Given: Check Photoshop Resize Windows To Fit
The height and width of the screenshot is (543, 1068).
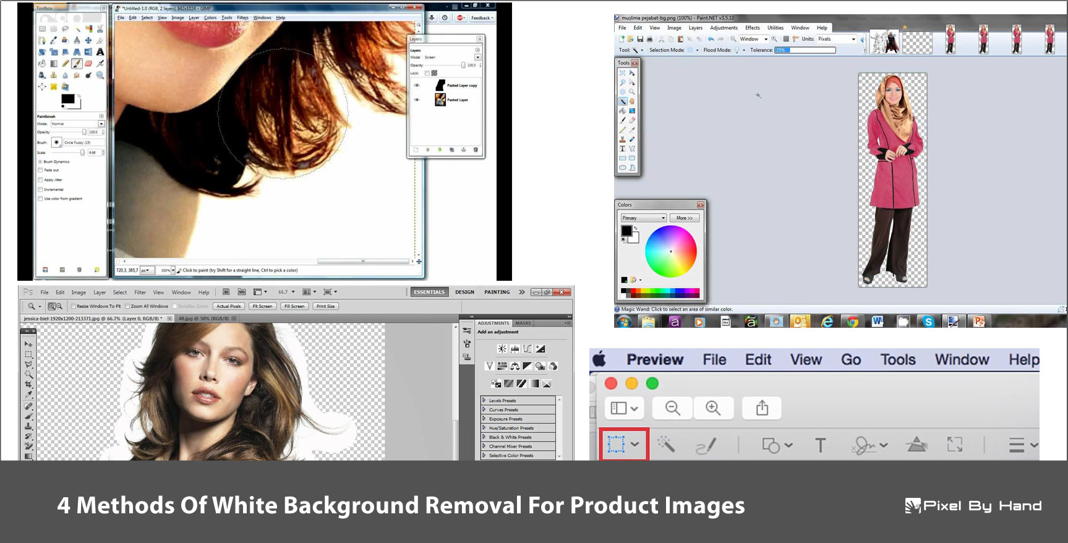Looking at the screenshot, I should pyautogui.click(x=73, y=306).
